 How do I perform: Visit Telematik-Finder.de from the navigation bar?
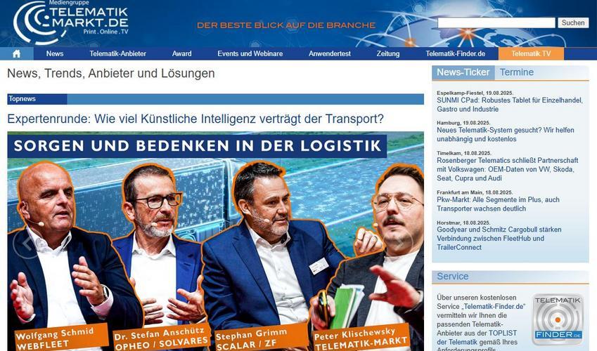pos(456,53)
